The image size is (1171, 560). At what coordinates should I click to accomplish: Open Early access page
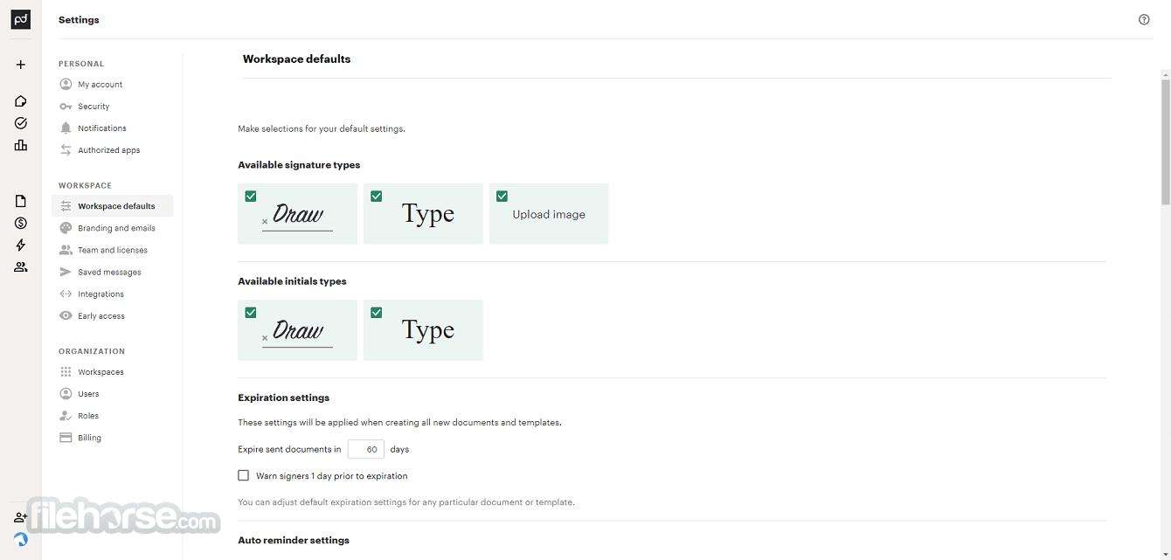coord(101,316)
